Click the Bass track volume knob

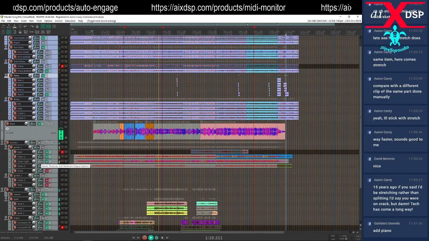[26, 124]
